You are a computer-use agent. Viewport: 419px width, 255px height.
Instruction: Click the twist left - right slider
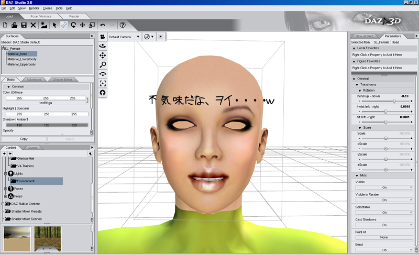(385, 112)
